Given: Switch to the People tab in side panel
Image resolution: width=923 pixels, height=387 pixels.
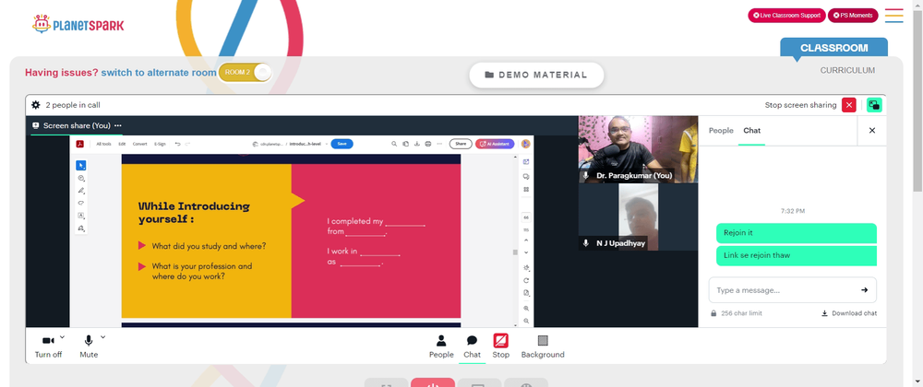Looking at the screenshot, I should (x=721, y=130).
